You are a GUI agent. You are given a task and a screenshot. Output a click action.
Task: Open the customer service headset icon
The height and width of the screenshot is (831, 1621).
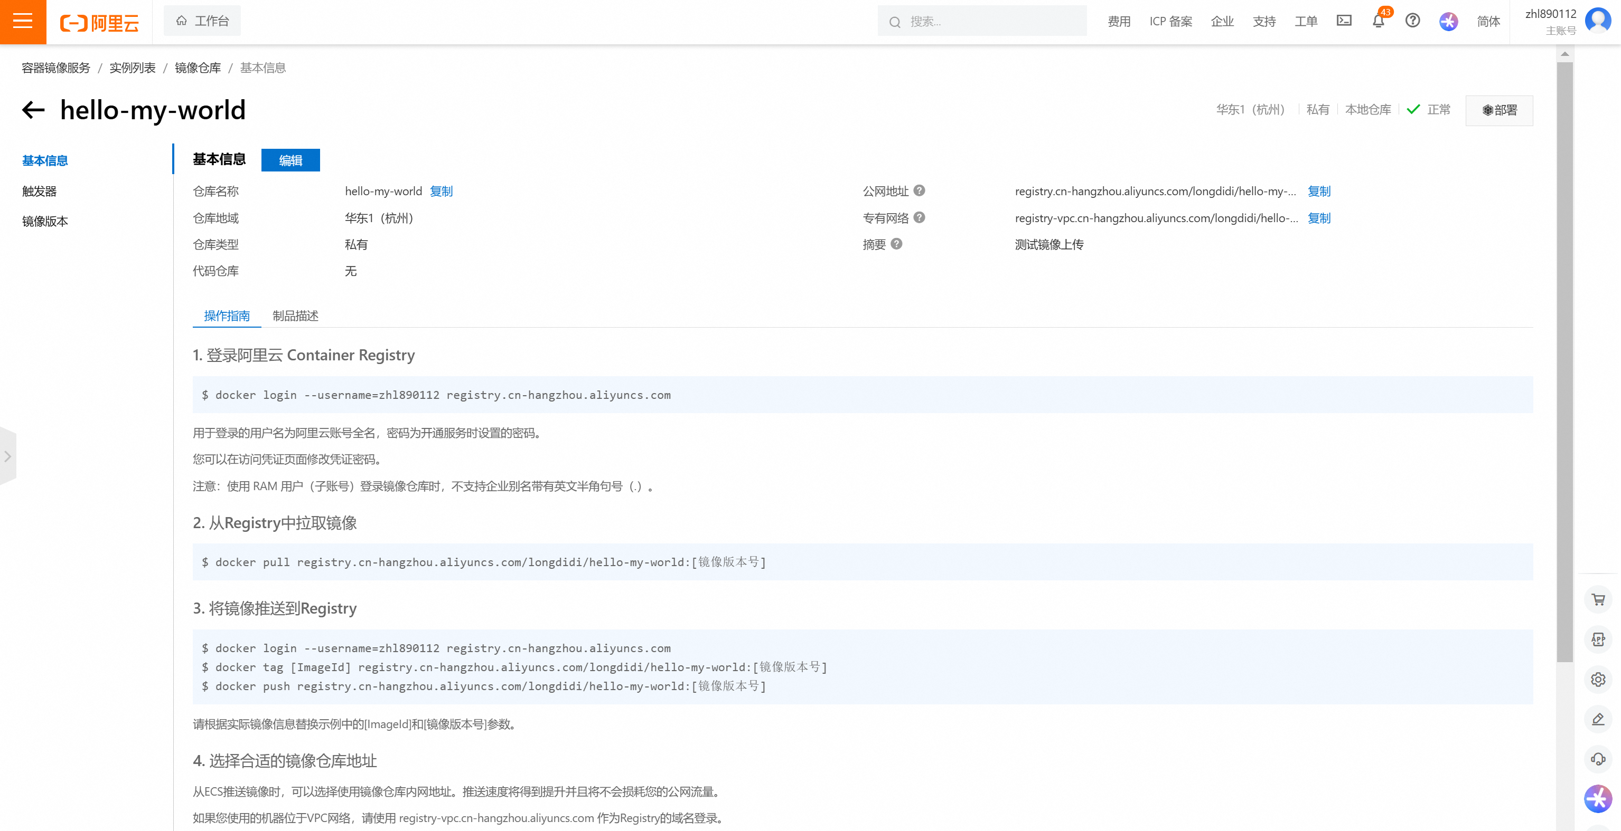[1598, 759]
